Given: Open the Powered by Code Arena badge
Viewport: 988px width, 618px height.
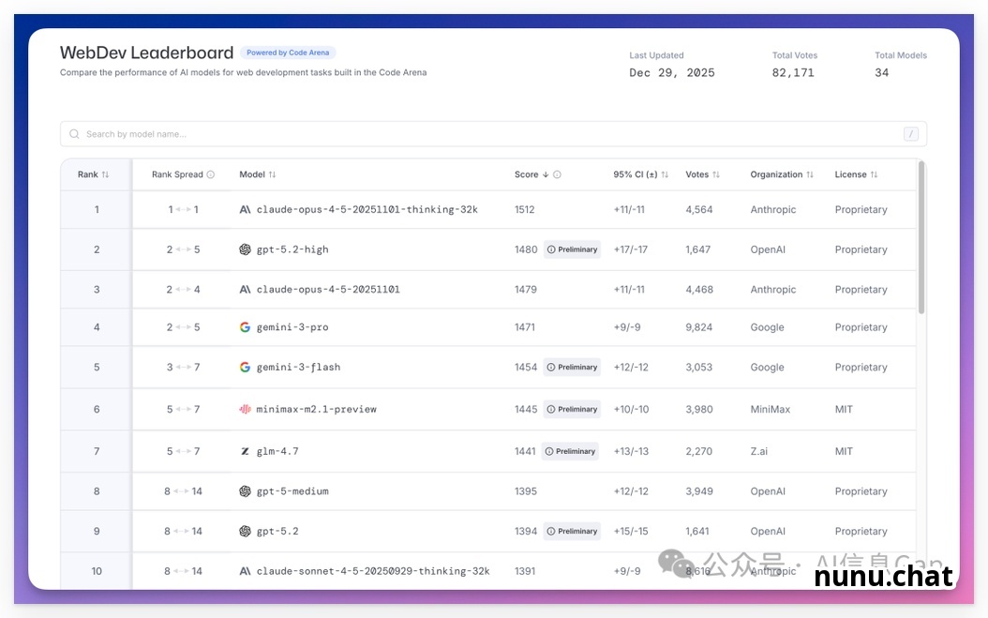Looking at the screenshot, I should coord(288,53).
